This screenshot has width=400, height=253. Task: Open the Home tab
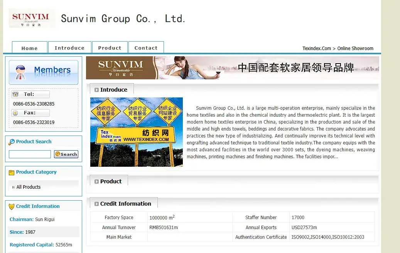point(30,48)
